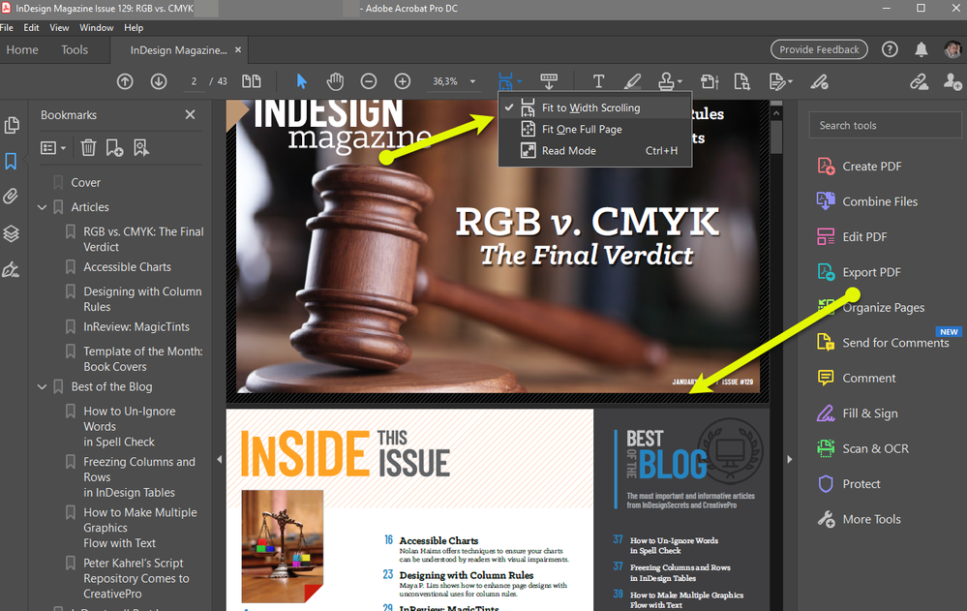Toggle two-page view icon in toolbar
Image resolution: width=967 pixels, height=611 pixels.
tap(251, 81)
